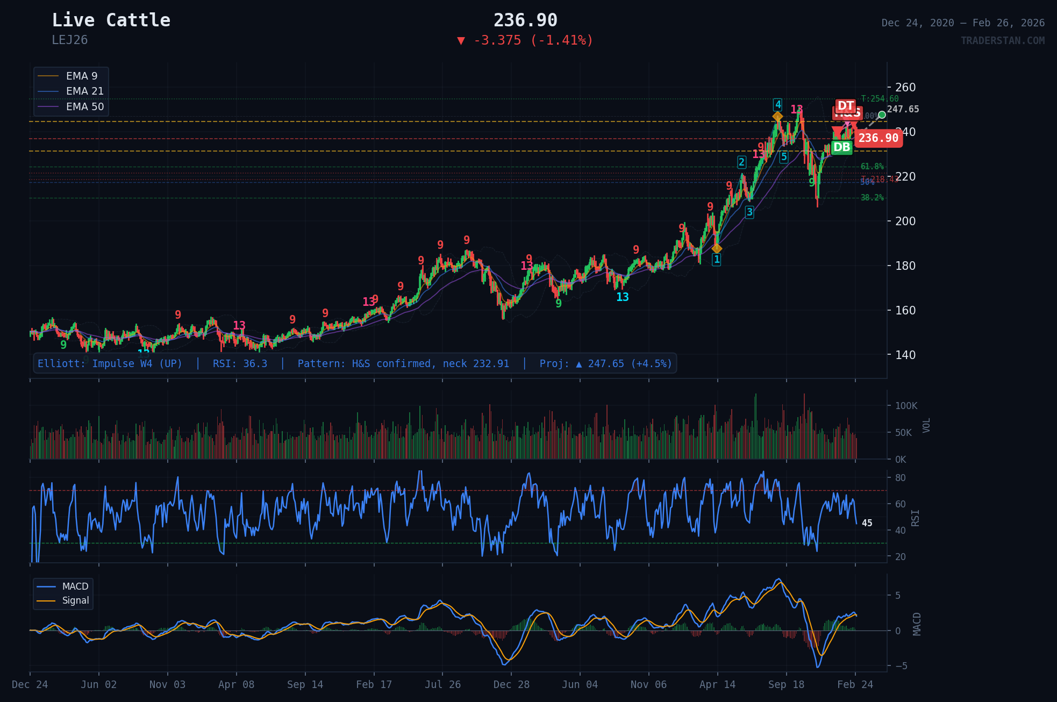This screenshot has width=1057, height=702.
Task: Click the Signal legend line entry
Action: coord(75,600)
